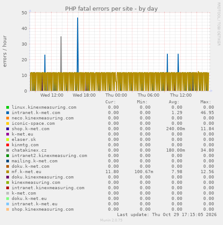The image size is (223, 225).
Task: Click the shop.k-met.com dark blue swatch
Action: [x=8, y=129]
